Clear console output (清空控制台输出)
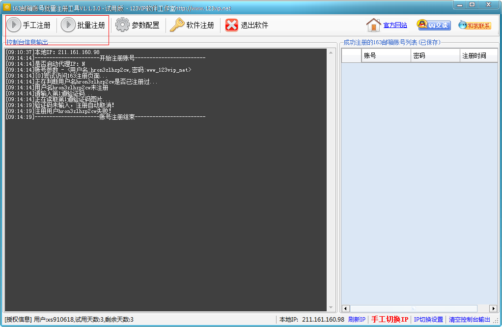 pyautogui.click(x=470, y=319)
